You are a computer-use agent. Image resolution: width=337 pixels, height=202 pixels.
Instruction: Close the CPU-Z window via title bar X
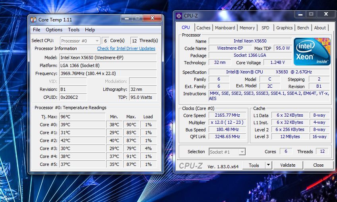(326, 14)
